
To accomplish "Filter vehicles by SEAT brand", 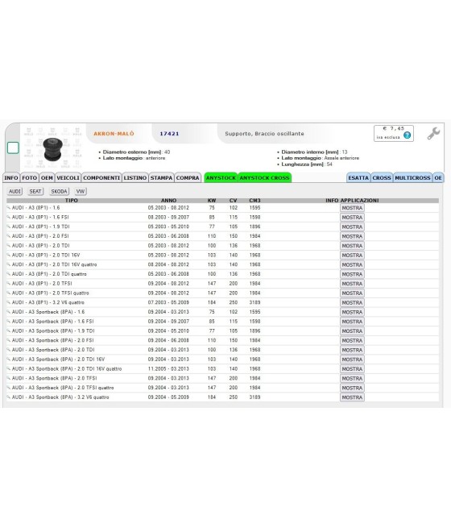I will pos(35,192).
